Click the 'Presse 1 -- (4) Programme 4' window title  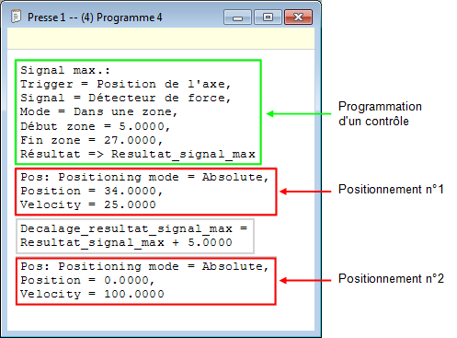tap(95, 17)
